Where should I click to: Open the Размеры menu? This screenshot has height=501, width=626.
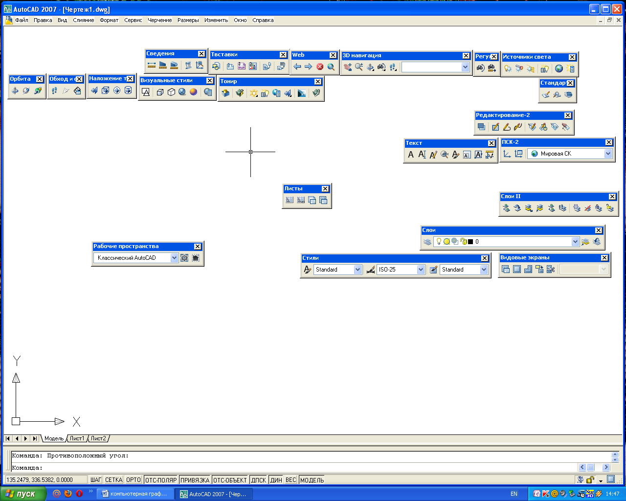tap(188, 20)
